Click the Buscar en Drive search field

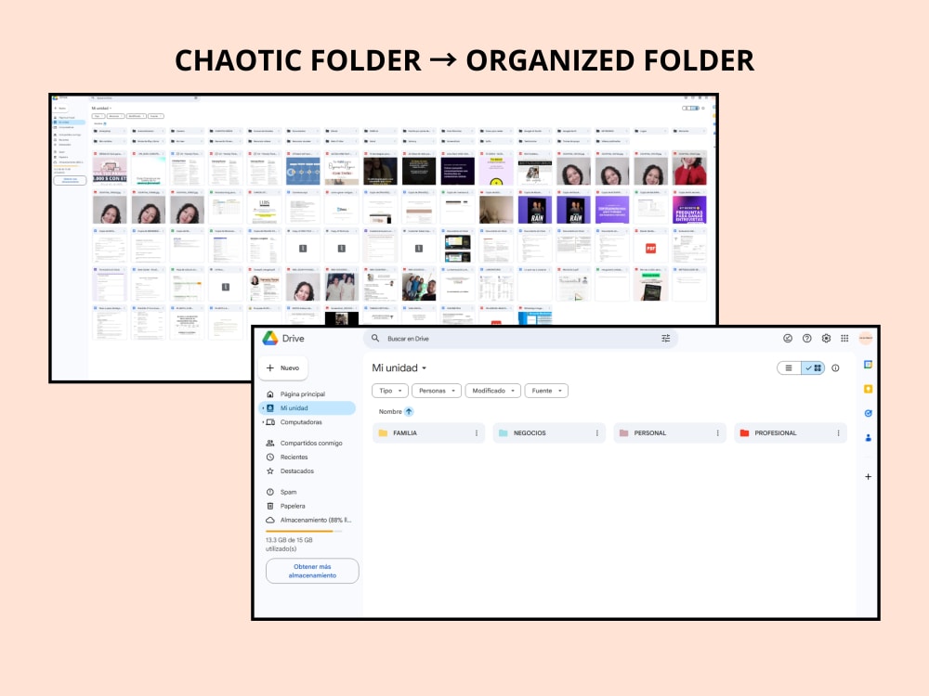[x=520, y=339]
